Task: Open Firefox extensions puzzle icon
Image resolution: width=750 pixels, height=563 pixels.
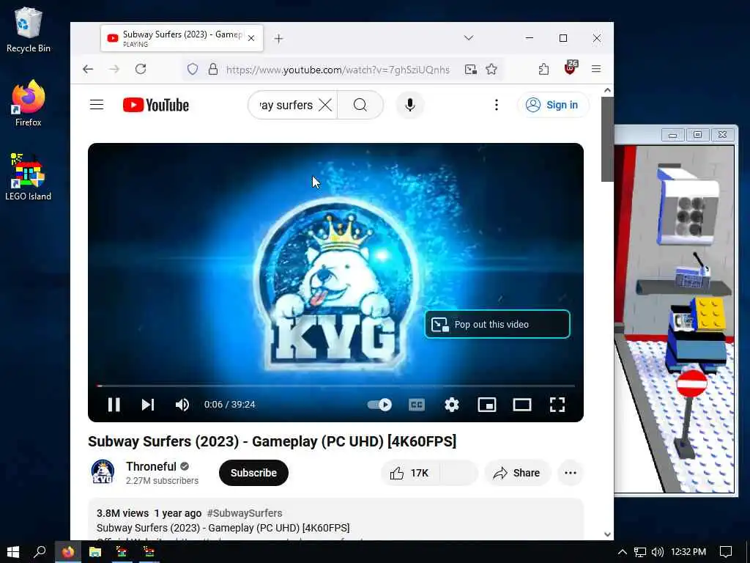Action: (544, 70)
